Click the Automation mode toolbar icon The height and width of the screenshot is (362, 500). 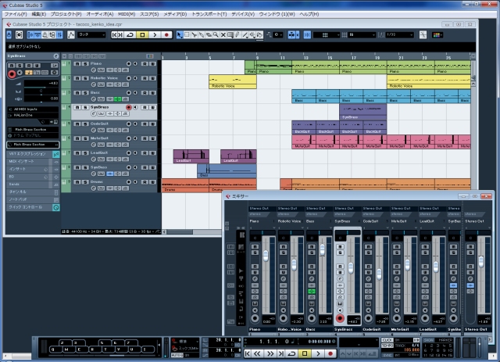tap(71, 35)
